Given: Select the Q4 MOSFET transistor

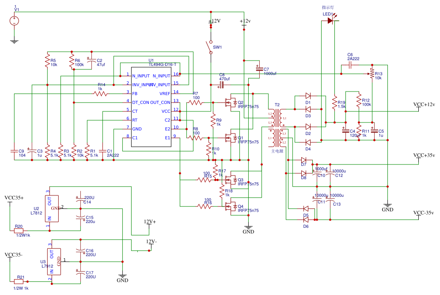Looking at the screenshot, I should (x=230, y=206).
